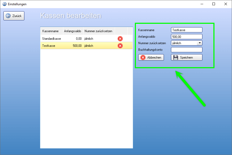Select the Testkasse name in the list
The height and width of the screenshot is (155, 232).
tap(49, 46)
